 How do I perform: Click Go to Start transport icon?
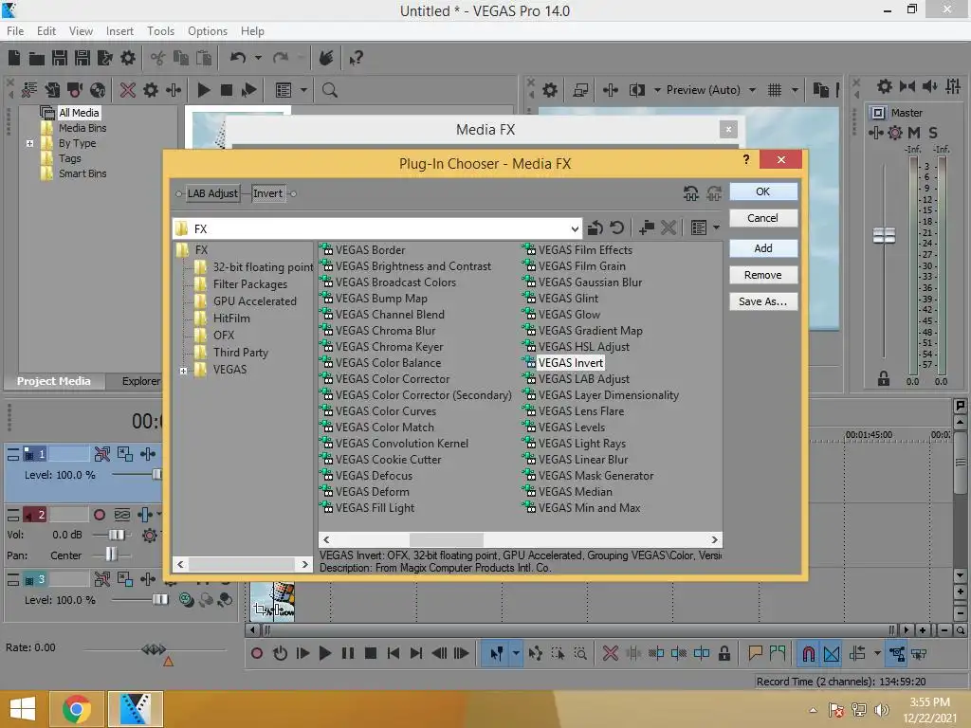(x=394, y=653)
